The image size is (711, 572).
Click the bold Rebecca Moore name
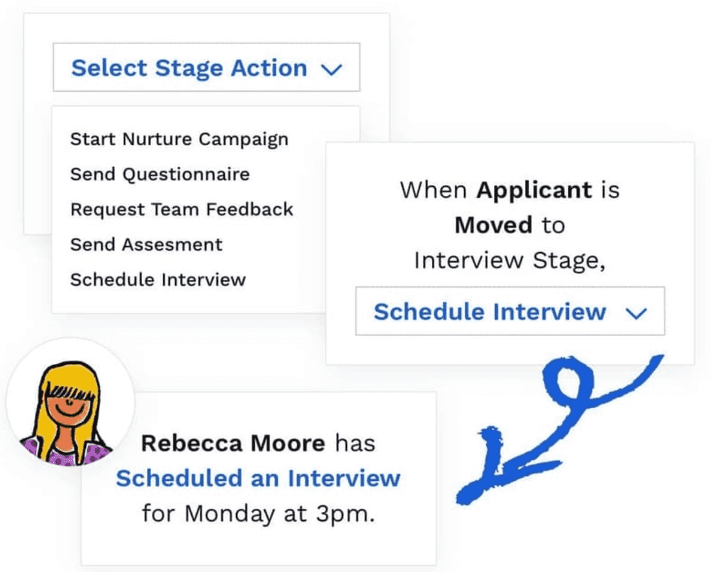(233, 443)
